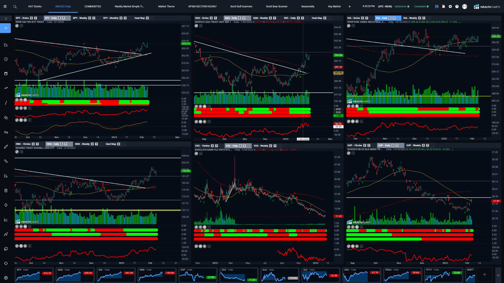The image size is (504, 283).
Task: Open Scott Bull Scanners tab
Action: coord(241,7)
